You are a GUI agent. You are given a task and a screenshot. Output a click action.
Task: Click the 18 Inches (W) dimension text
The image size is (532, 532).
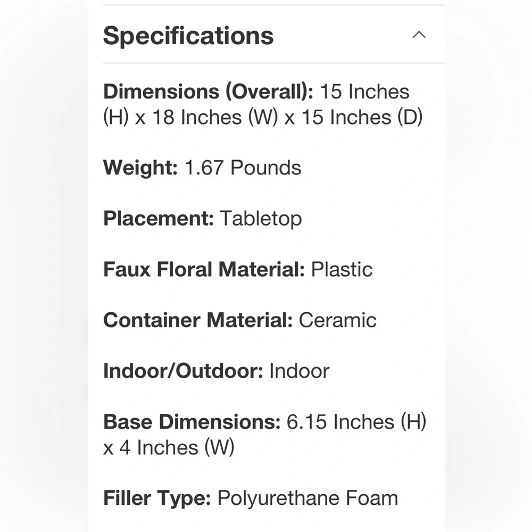tap(215, 118)
